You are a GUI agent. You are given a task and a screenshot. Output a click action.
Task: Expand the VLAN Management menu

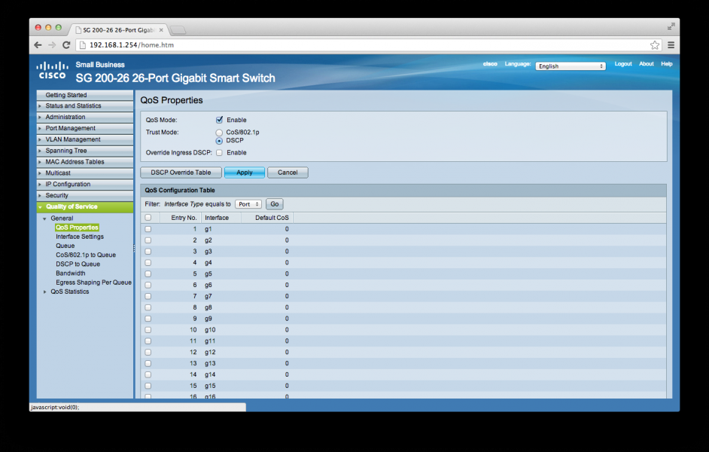(73, 139)
